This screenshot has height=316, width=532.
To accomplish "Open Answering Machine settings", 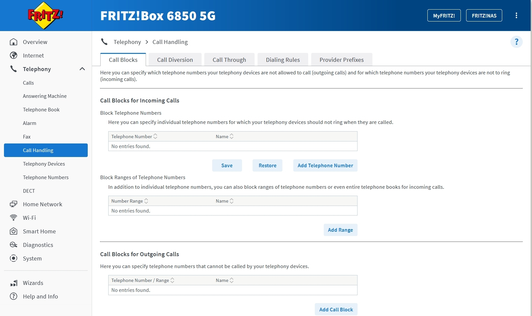I will click(x=45, y=96).
